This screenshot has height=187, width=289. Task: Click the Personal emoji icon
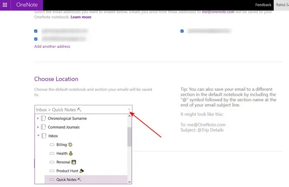pyautogui.click(x=74, y=162)
